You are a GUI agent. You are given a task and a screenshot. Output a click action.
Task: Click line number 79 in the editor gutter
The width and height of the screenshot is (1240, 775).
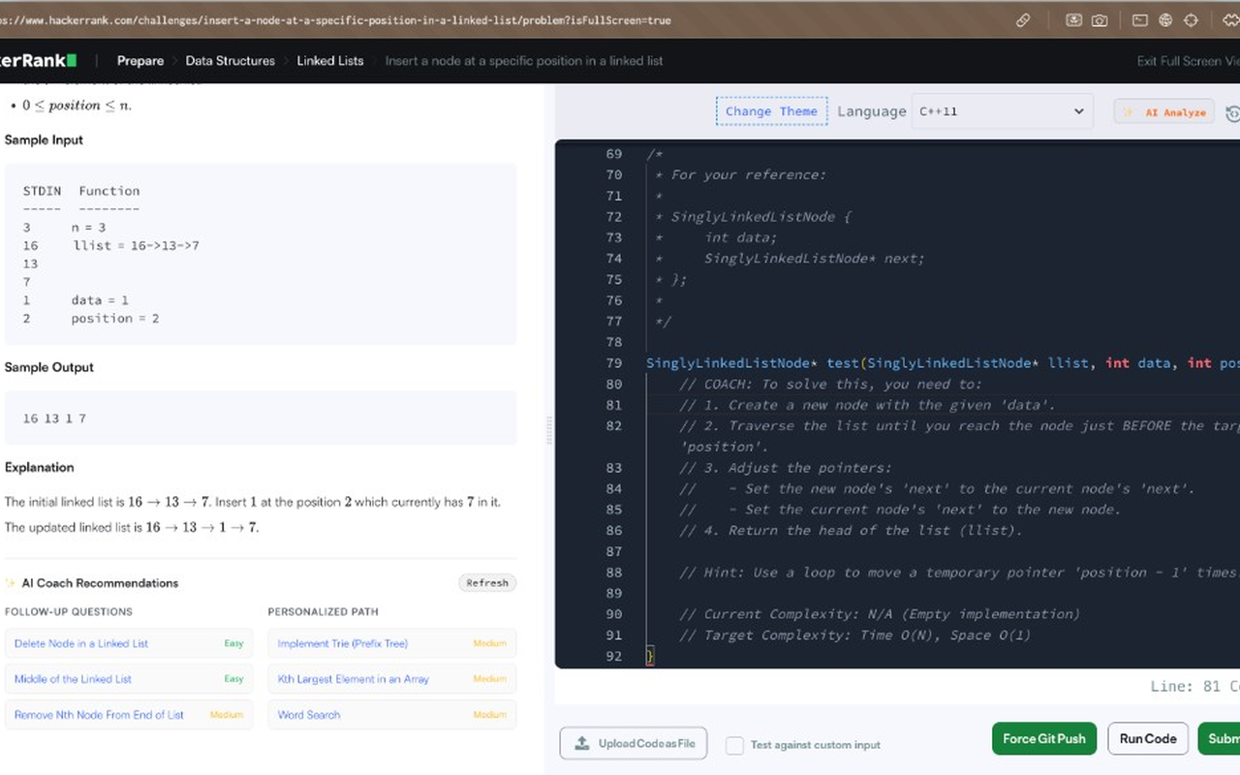click(x=613, y=363)
